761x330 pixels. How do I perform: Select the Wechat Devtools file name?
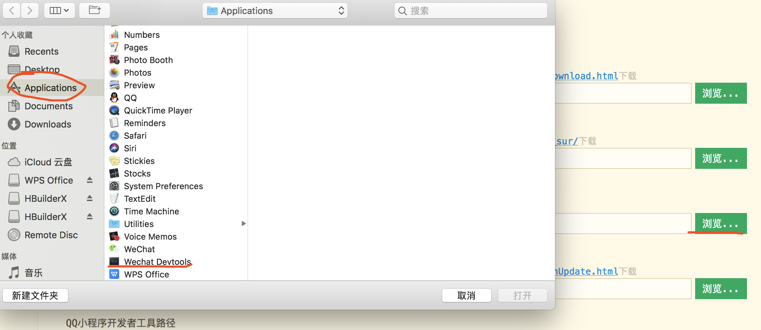pyautogui.click(x=157, y=262)
